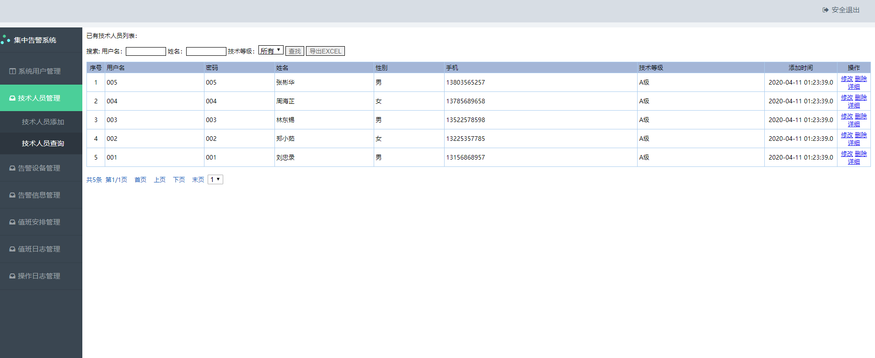
Task: Click 详细 for user 005
Action: click(854, 86)
